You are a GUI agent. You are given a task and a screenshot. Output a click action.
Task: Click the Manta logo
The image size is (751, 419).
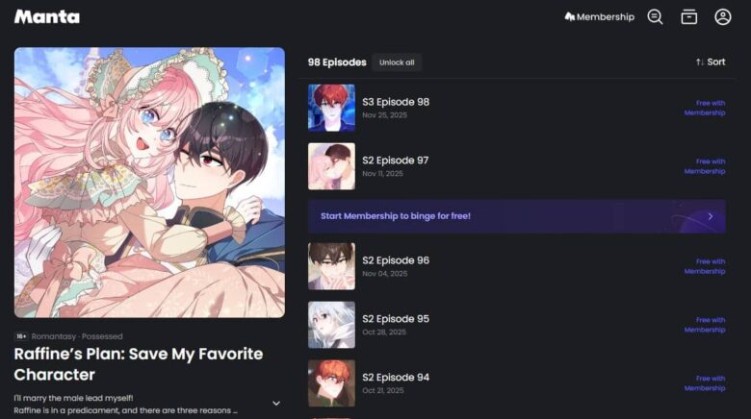click(x=47, y=17)
